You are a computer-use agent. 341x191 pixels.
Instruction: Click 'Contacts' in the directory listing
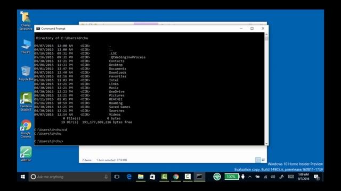117,61
